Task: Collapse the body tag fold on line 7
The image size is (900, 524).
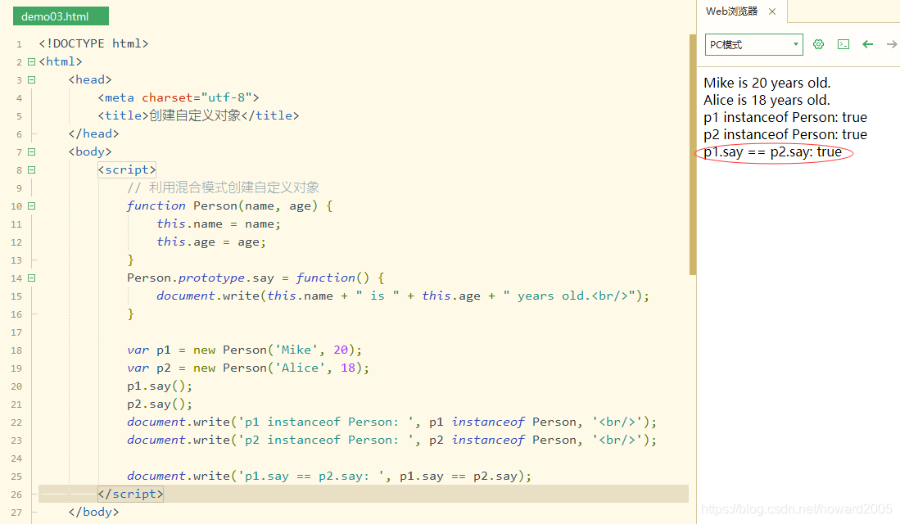Action: 32,152
